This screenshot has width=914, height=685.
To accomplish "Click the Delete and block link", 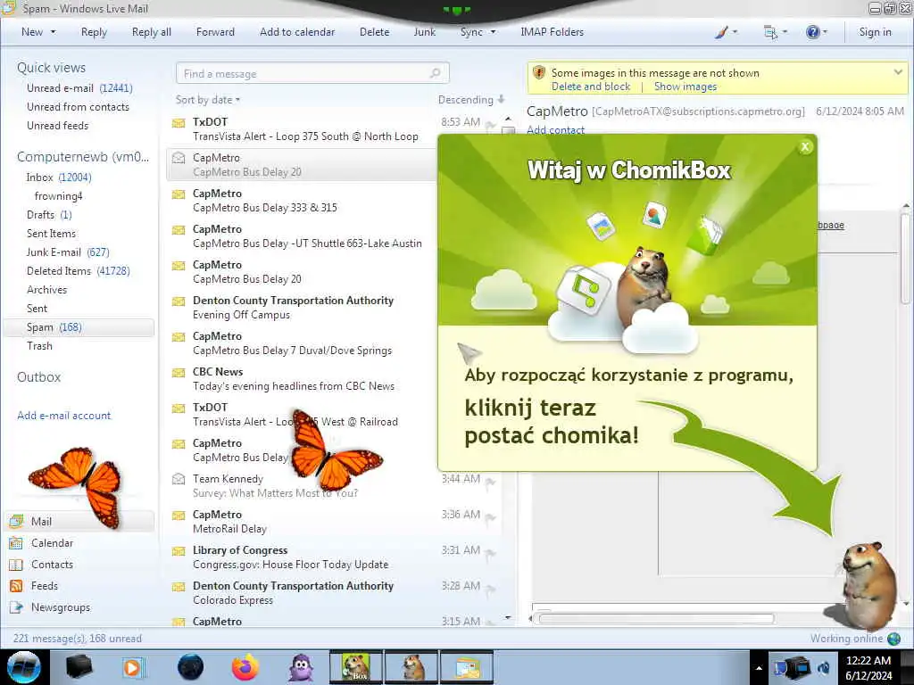I will click(591, 87).
